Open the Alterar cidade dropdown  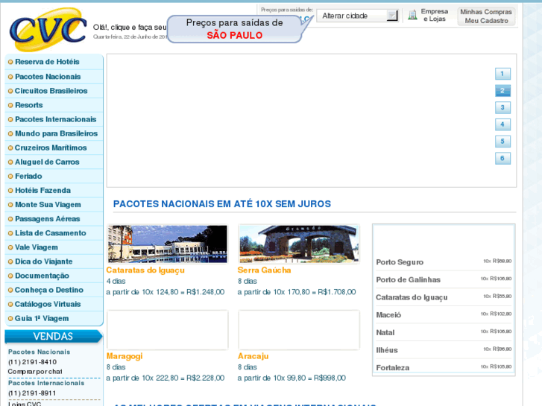click(357, 16)
